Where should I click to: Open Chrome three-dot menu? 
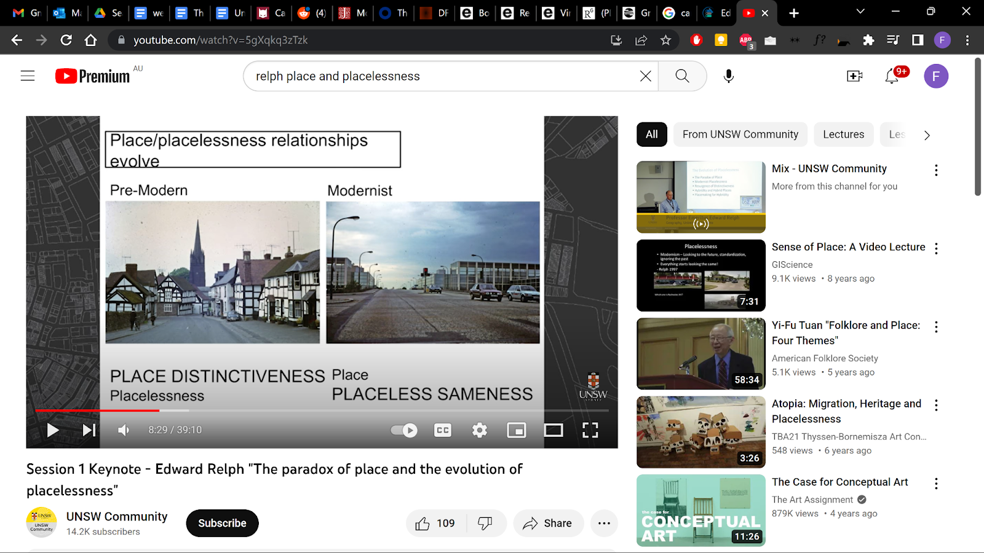(x=967, y=40)
